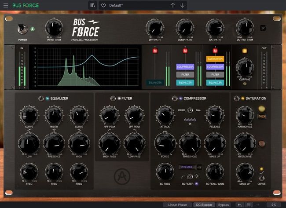
Task: Toggle the DC Blocker option
Action: [204, 205]
